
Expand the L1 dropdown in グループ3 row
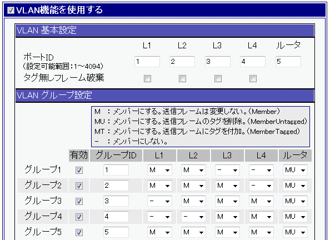pyautogui.click(x=159, y=201)
